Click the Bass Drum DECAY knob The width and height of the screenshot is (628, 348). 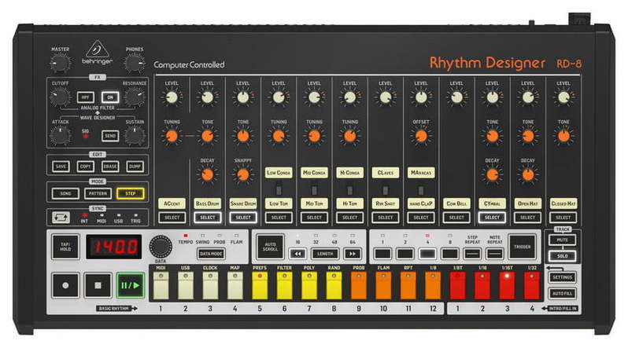point(208,175)
